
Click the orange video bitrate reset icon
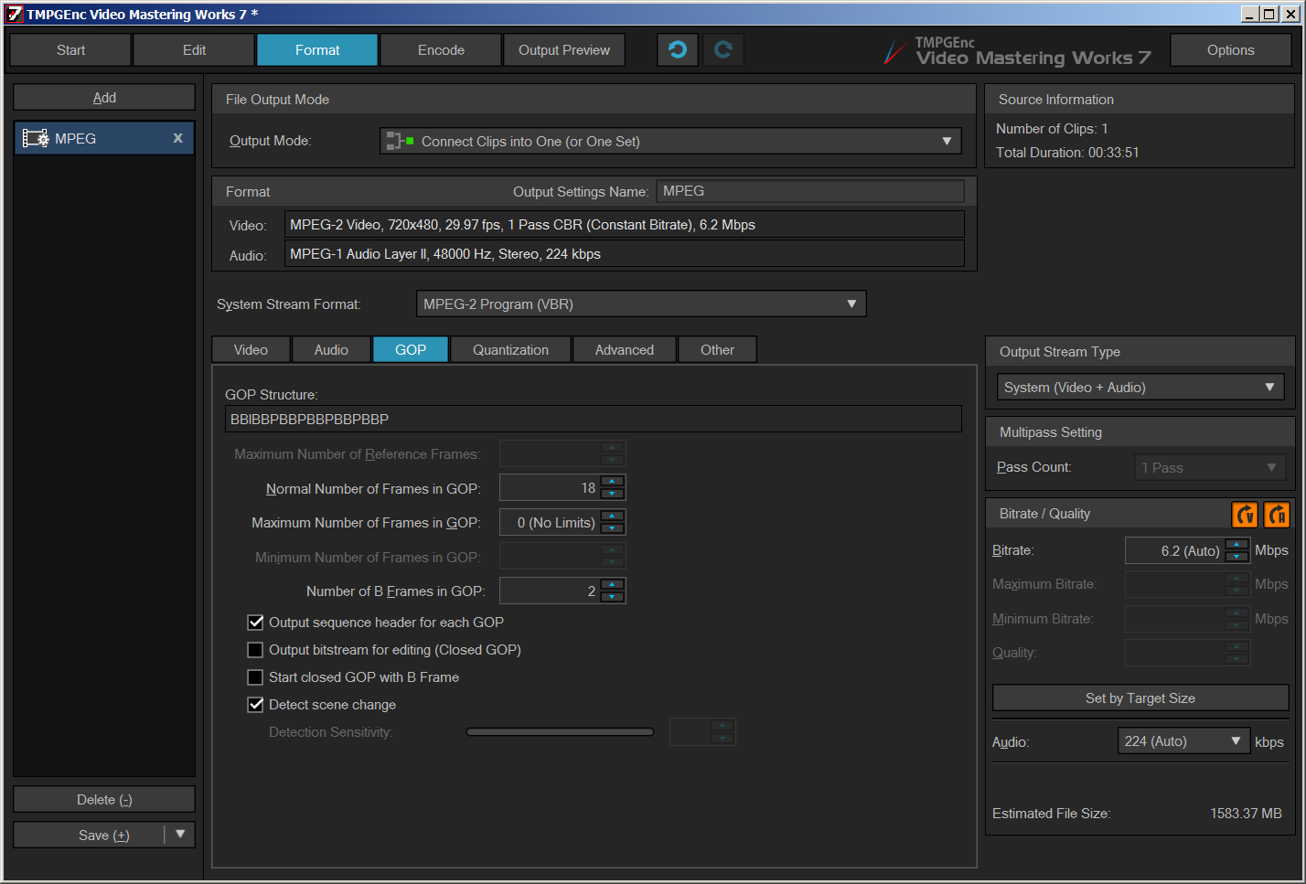click(x=1245, y=515)
